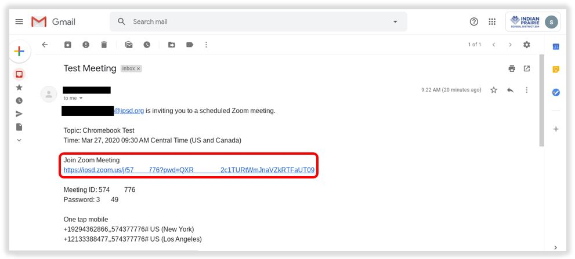Image resolution: width=575 pixels, height=259 pixels.
Task: Click the Los Angeles phone number
Action: tap(133, 239)
